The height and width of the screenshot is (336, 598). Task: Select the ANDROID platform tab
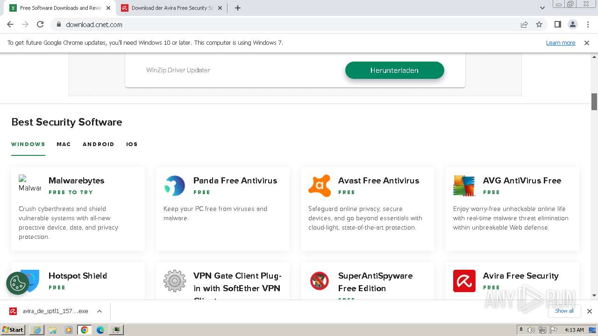(98, 144)
